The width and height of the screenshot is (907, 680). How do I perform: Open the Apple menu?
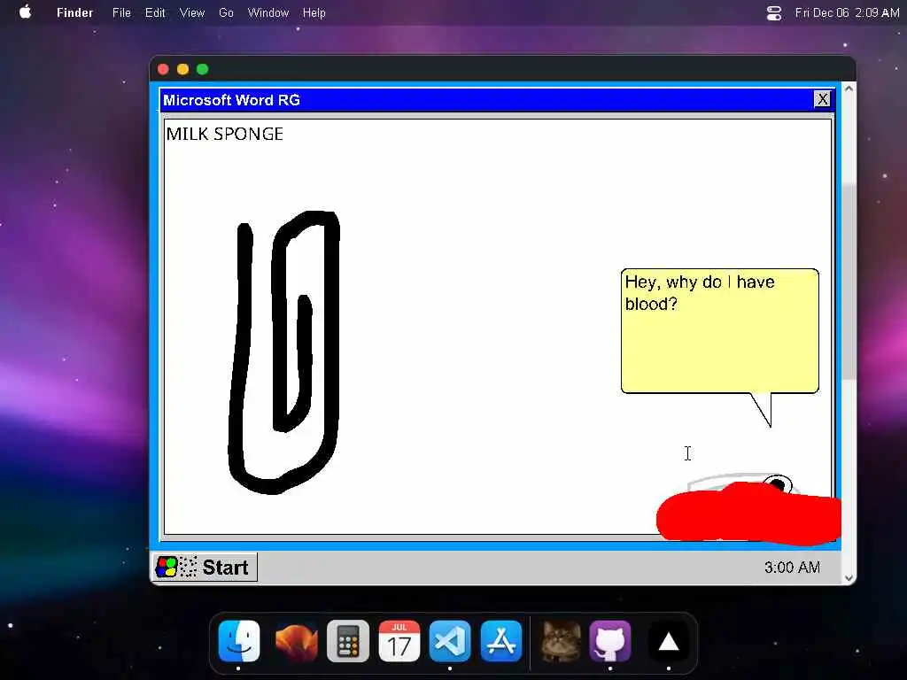coord(25,12)
